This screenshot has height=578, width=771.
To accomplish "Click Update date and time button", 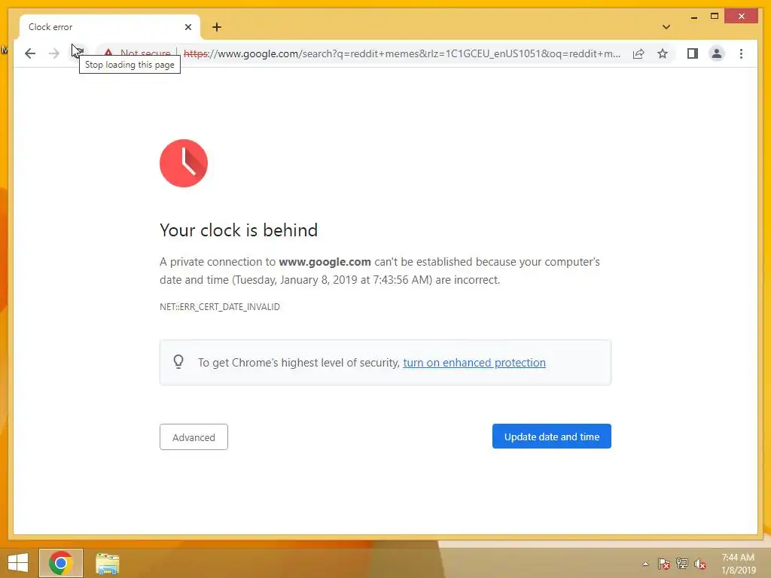I will (x=552, y=437).
